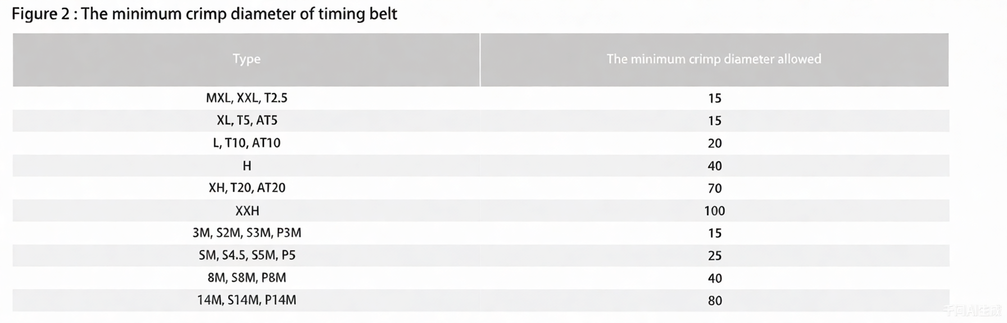Select the XH, T20, AT20 type cell
Image resolution: width=1007 pixels, height=323 pixels.
247,188
